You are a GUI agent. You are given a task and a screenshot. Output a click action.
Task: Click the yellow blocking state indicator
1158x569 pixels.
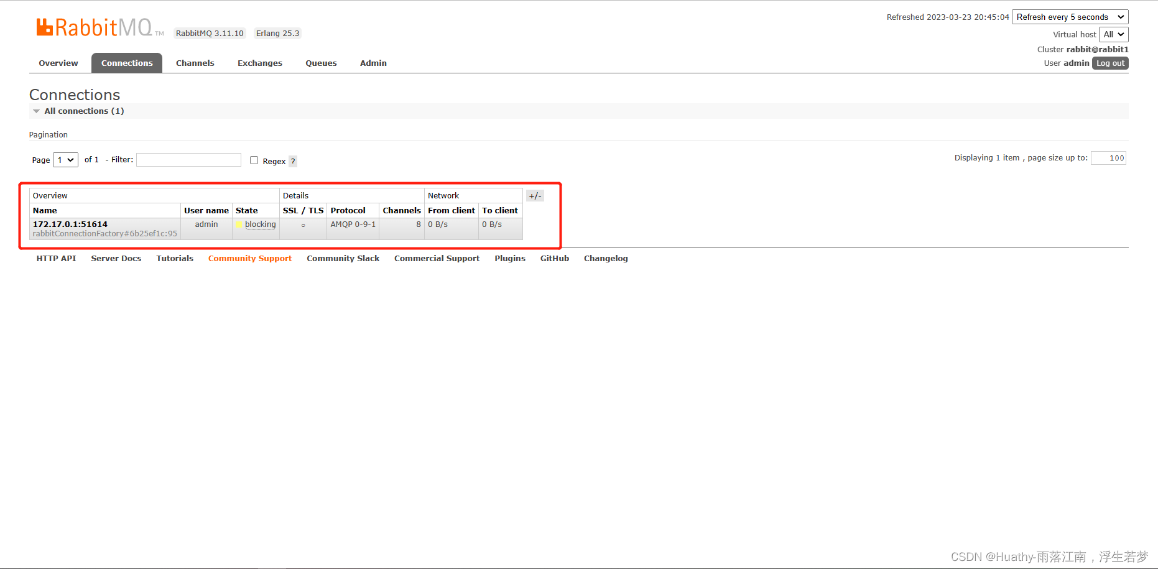pos(239,224)
